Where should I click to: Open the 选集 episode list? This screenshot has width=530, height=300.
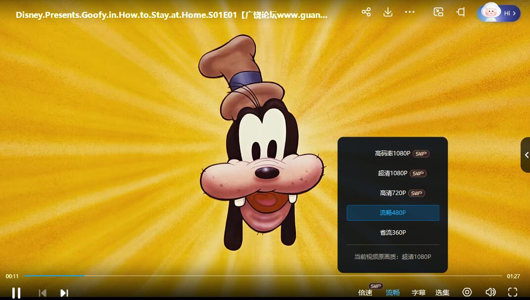(x=442, y=293)
